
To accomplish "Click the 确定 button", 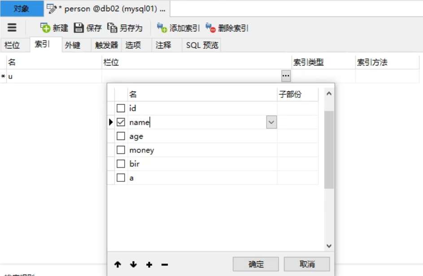I will [256, 264].
